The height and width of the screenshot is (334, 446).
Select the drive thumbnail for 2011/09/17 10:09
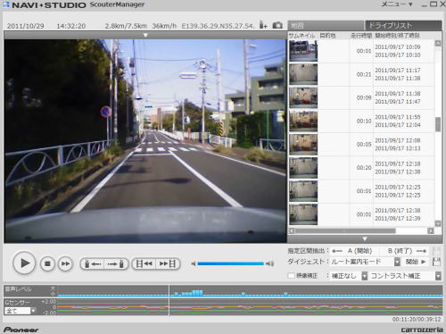[303, 51]
